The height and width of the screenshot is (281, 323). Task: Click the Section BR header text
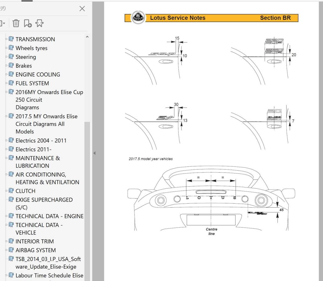click(x=275, y=18)
